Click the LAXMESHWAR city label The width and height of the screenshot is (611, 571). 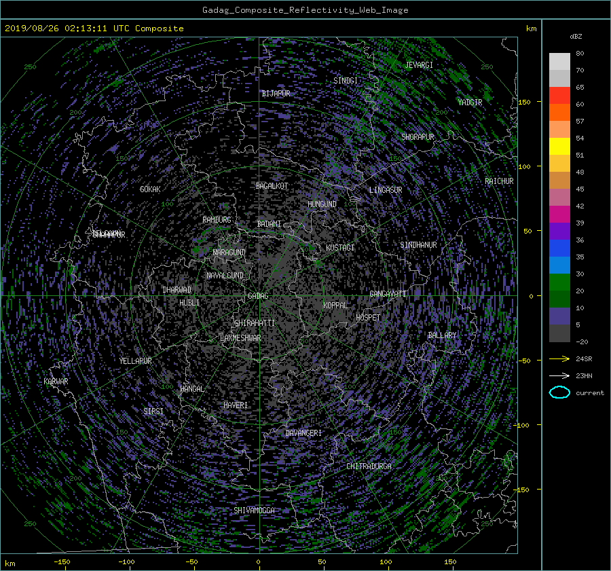(x=240, y=338)
